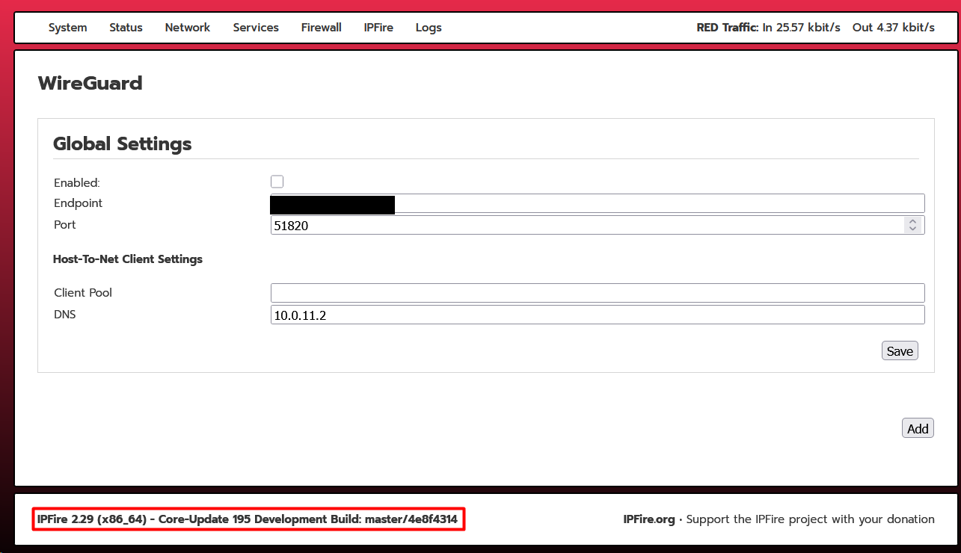The image size is (961, 553).
Task: Increase port with the up stepper arrow
Action: coord(912,221)
